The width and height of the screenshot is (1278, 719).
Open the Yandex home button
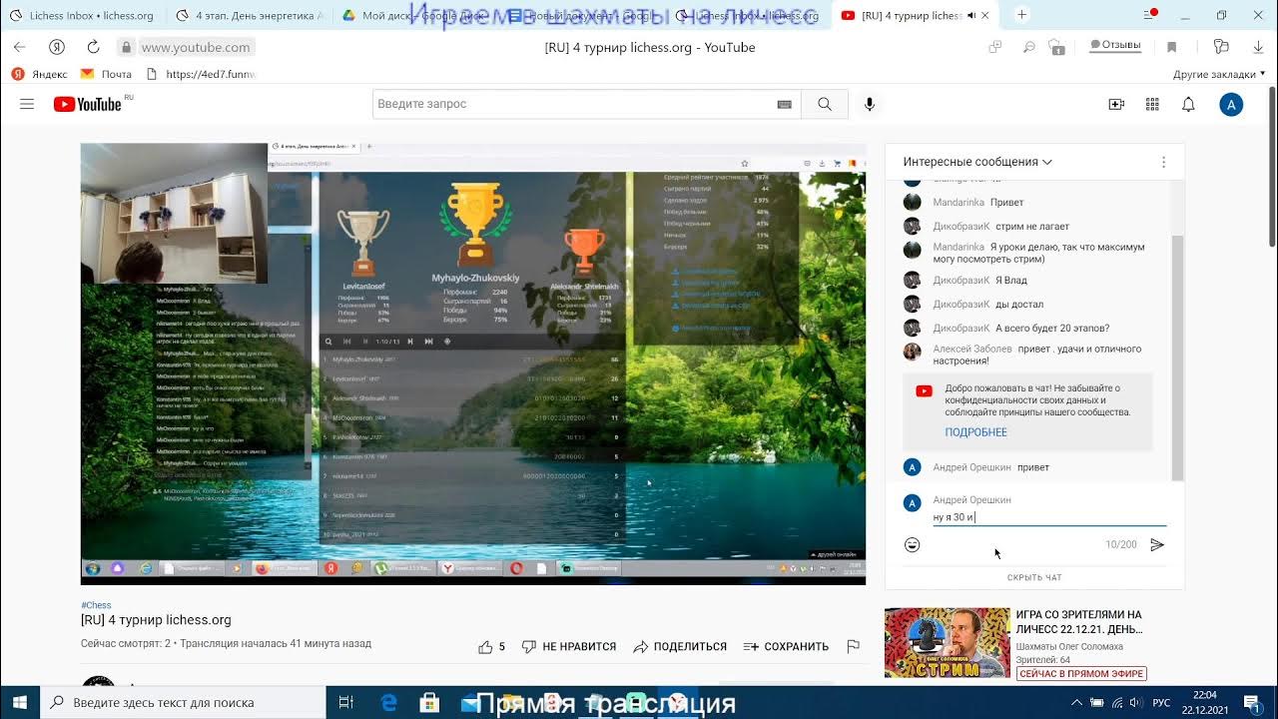pyautogui.click(x=57, y=47)
